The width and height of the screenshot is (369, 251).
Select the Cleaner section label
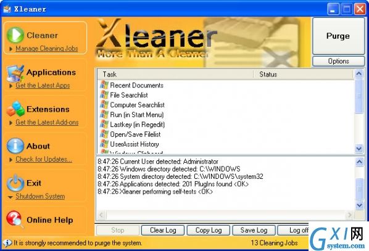(x=42, y=35)
